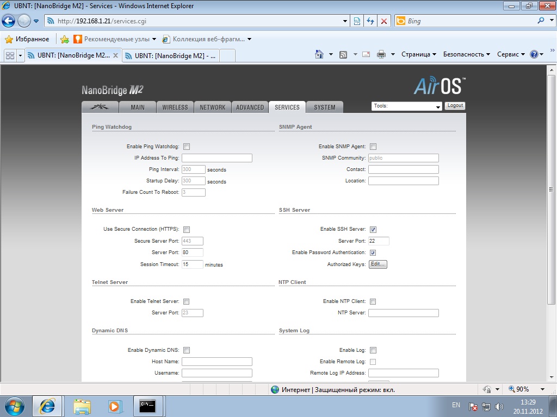Open Коллекция веб-фрагментов favorites link
This screenshot has height=417, width=557.
tap(207, 39)
